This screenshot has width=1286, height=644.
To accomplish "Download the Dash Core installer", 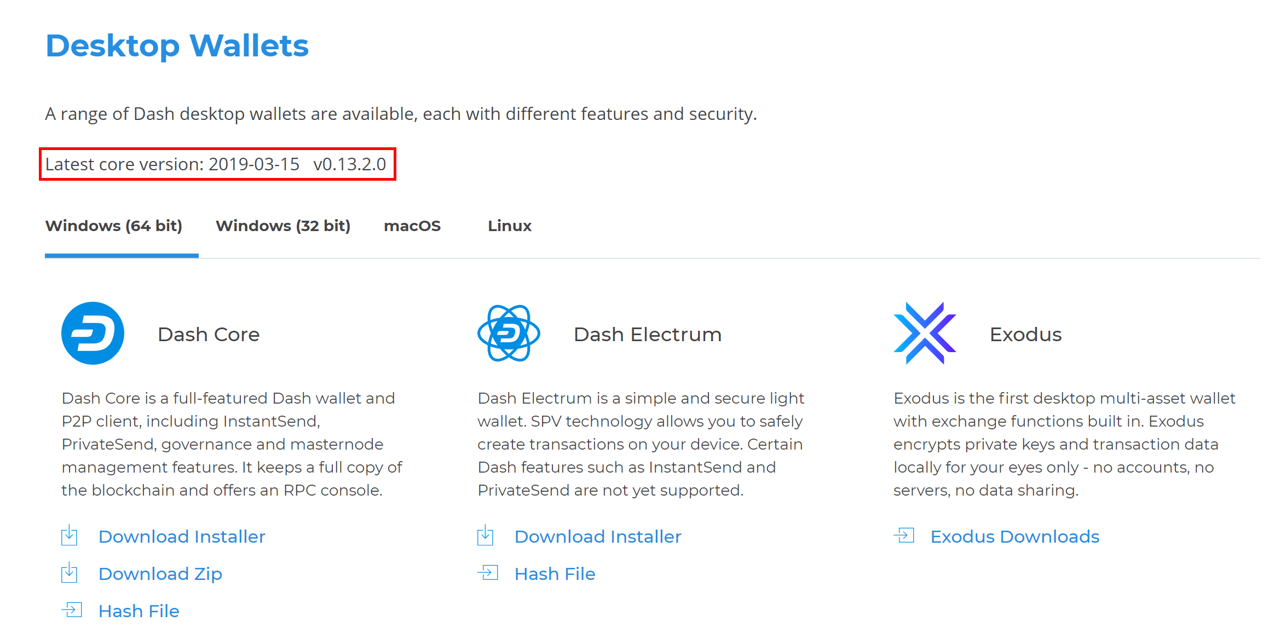I will (182, 537).
